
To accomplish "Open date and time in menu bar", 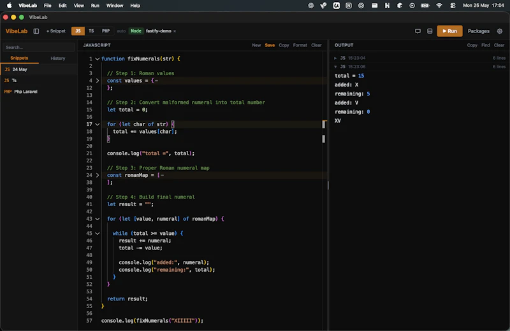I will 483,6.
